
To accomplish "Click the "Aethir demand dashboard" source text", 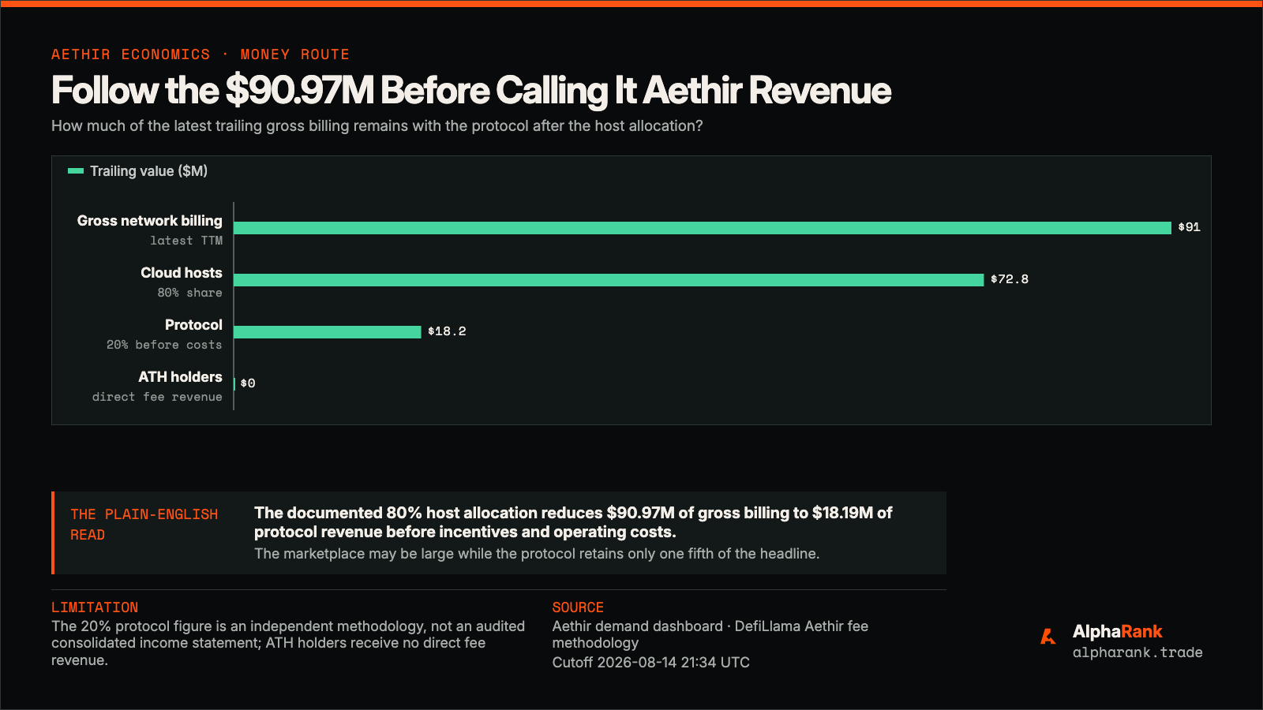I will click(710, 634).
